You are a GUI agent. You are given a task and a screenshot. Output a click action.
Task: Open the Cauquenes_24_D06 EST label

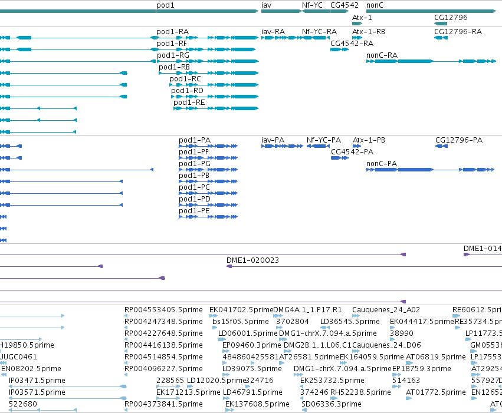tap(386, 345)
